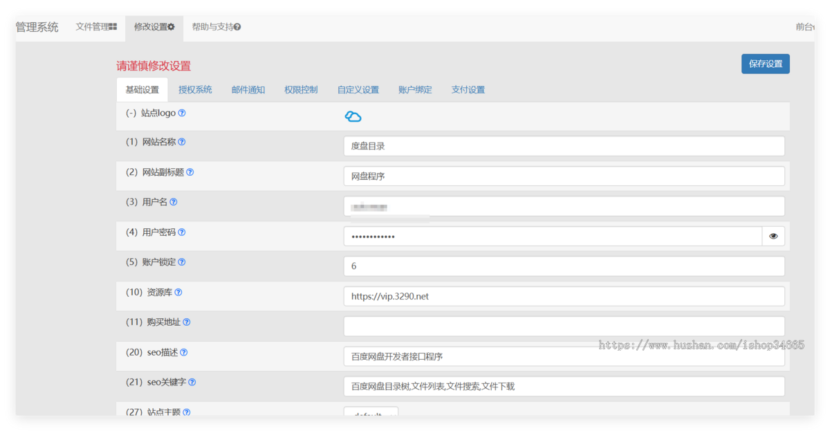This screenshot has width=830, height=431.
Task: Switch to the 基础设置 tab
Action: (x=142, y=90)
